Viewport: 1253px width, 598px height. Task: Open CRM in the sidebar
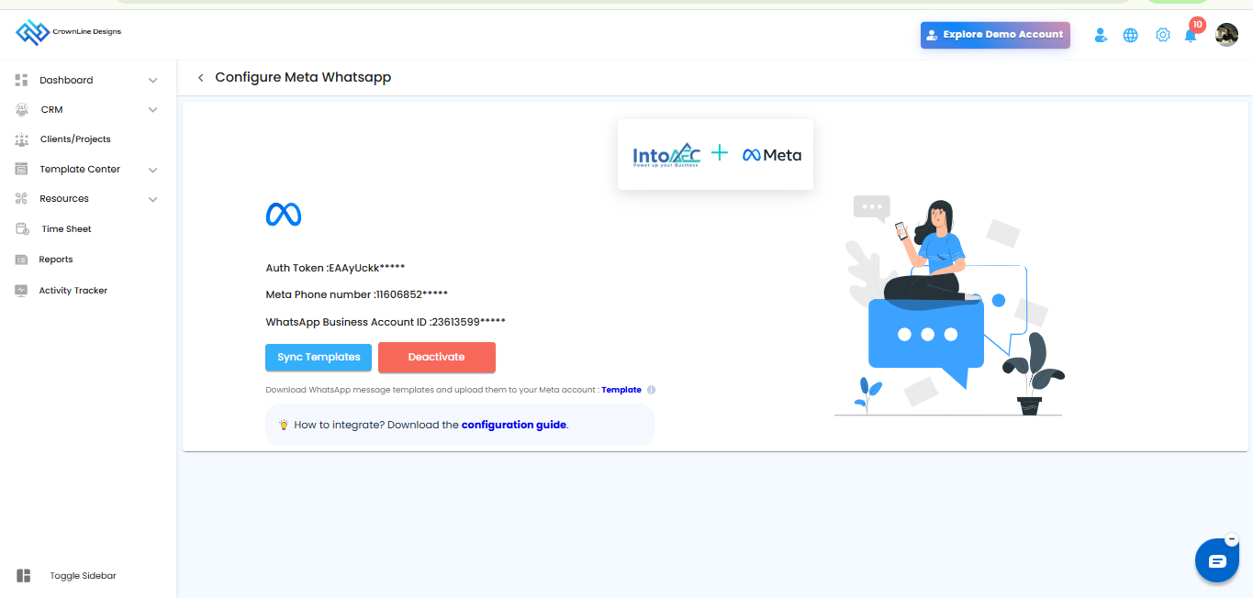point(51,109)
